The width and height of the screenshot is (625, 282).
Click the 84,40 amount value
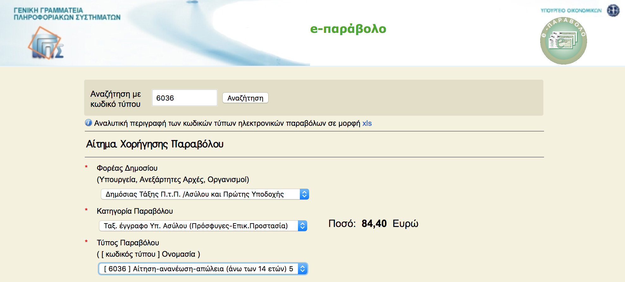(374, 224)
